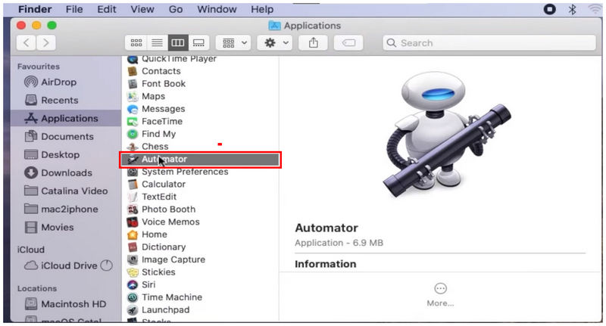Select the Contacts app icon
Image resolution: width=606 pixels, height=326 pixels.
(x=133, y=71)
